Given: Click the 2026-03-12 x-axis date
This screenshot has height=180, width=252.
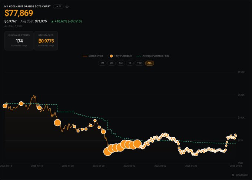Looking at the screenshot, I should click(129, 166).
